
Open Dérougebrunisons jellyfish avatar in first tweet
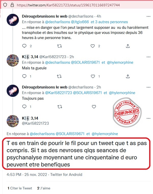tap(13, 20)
